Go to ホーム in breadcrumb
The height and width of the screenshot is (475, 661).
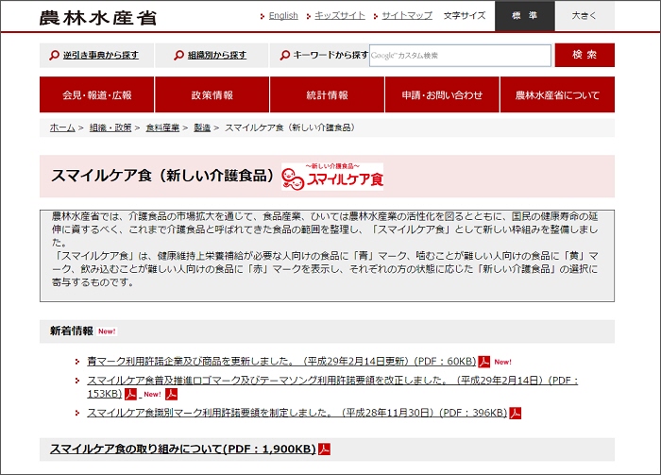(x=62, y=127)
